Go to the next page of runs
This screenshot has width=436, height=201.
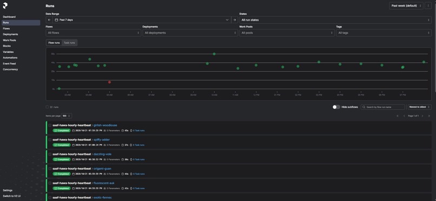[x=422, y=116]
